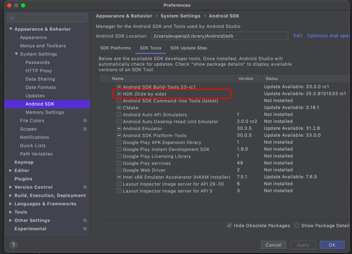This screenshot has height=254, width=352.
Task: Click the Android SDK Location path field
Action: click(219, 36)
